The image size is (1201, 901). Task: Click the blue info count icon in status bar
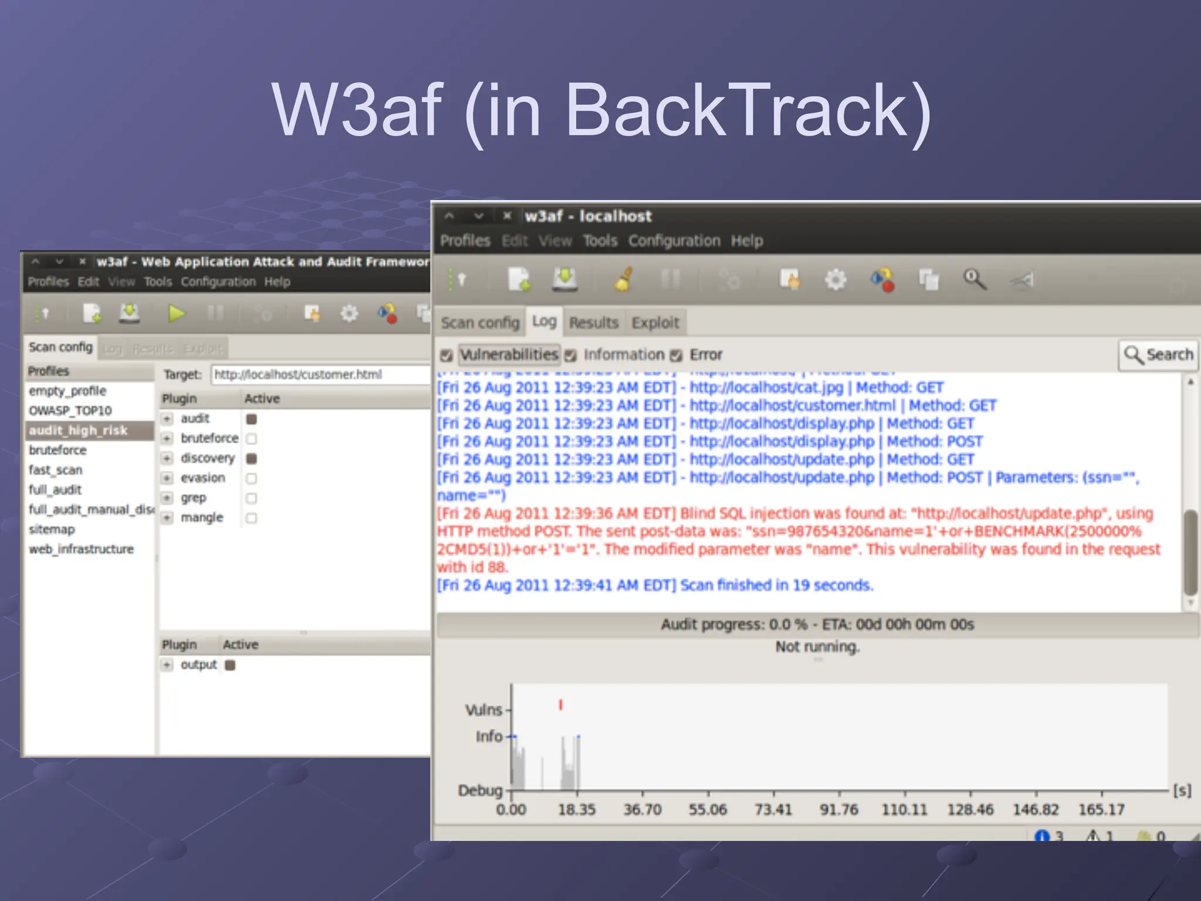1041,835
